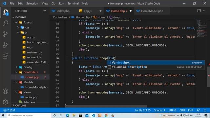Collapse the Controllers folder
This screenshot has width=210, height=118.
(16, 72)
